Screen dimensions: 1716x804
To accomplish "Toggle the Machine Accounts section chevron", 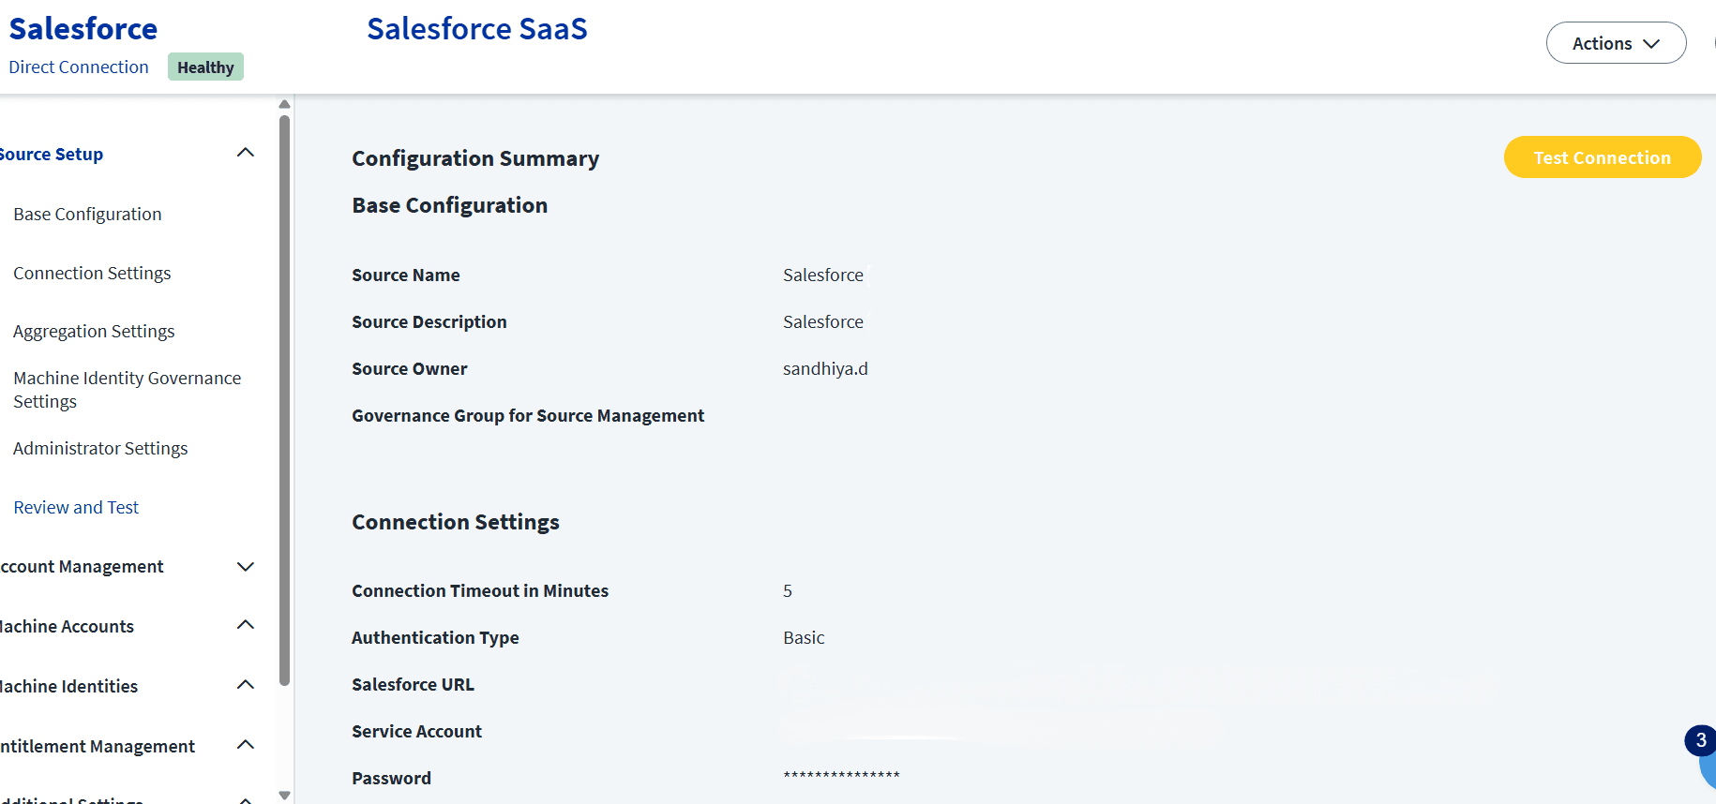I will 246,625.
